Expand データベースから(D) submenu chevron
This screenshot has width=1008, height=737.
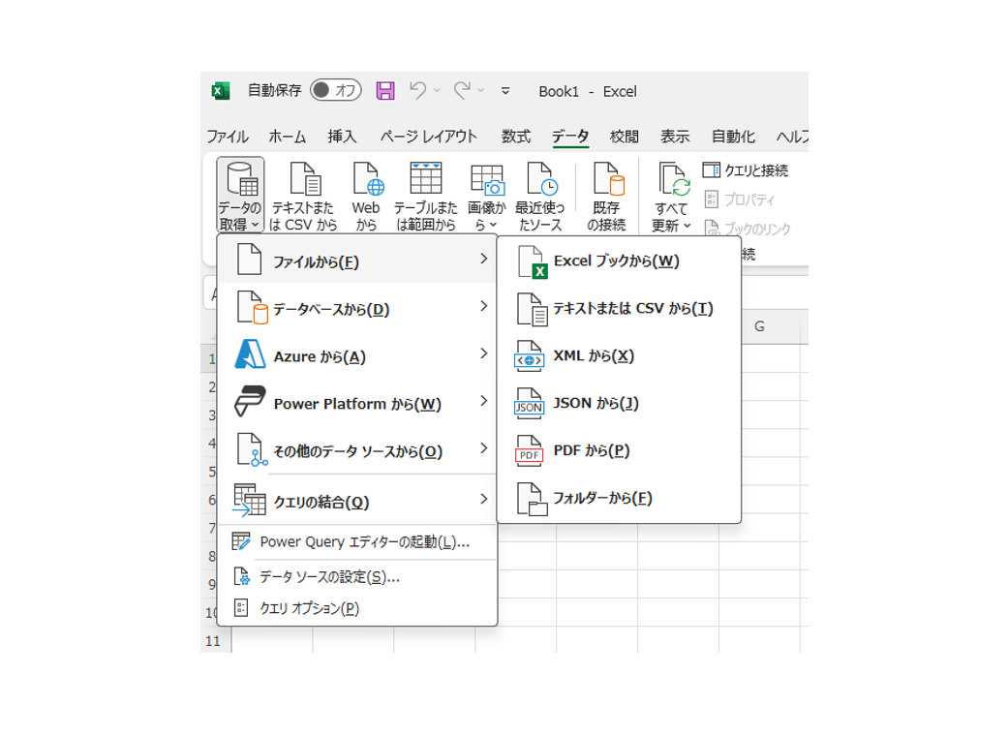(483, 305)
